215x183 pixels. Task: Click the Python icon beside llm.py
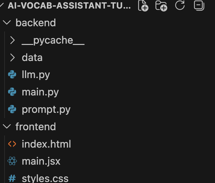click(x=12, y=75)
